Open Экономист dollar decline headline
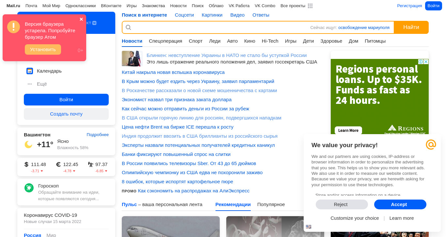Image resolution: width=446 pixels, height=237 pixels. tap(177, 100)
